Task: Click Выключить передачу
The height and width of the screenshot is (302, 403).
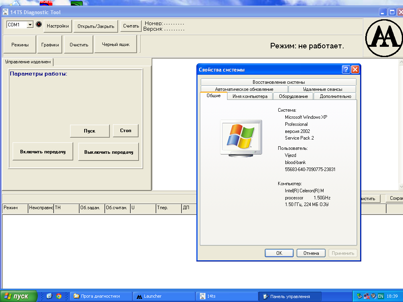Action: pyautogui.click(x=109, y=152)
